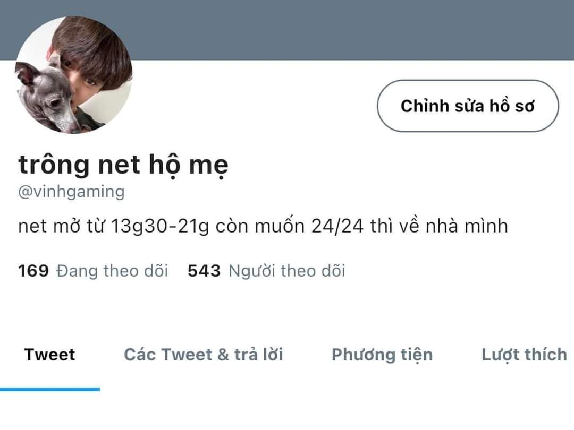The image size is (574, 430).
Task: Switch to the Tweet tab
Action: (x=50, y=355)
